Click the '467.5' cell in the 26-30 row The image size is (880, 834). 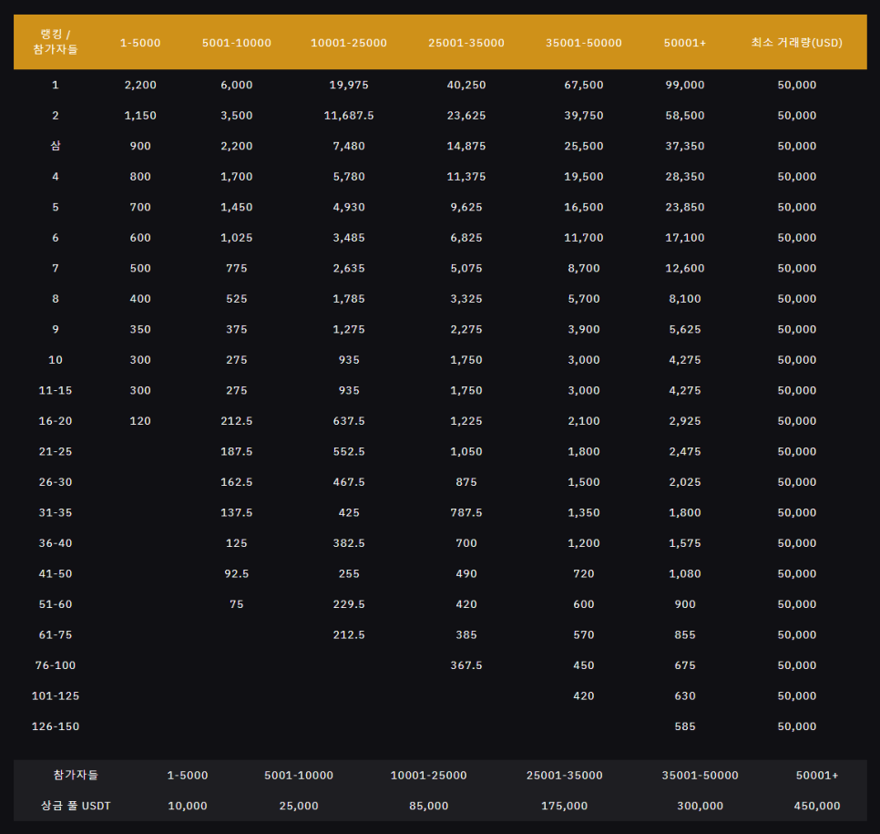349,482
